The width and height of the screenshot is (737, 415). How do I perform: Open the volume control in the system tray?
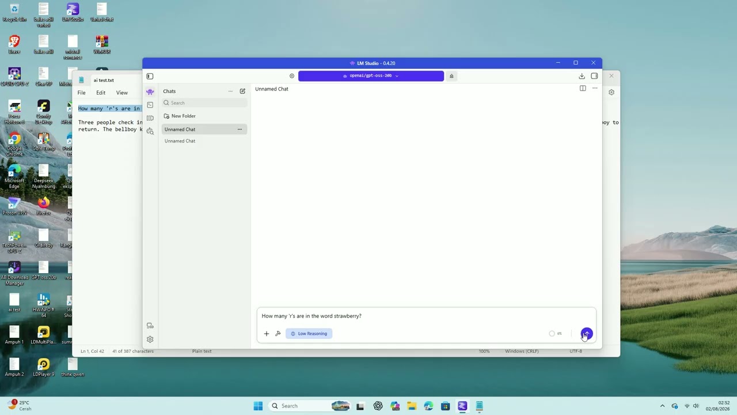[696, 406]
